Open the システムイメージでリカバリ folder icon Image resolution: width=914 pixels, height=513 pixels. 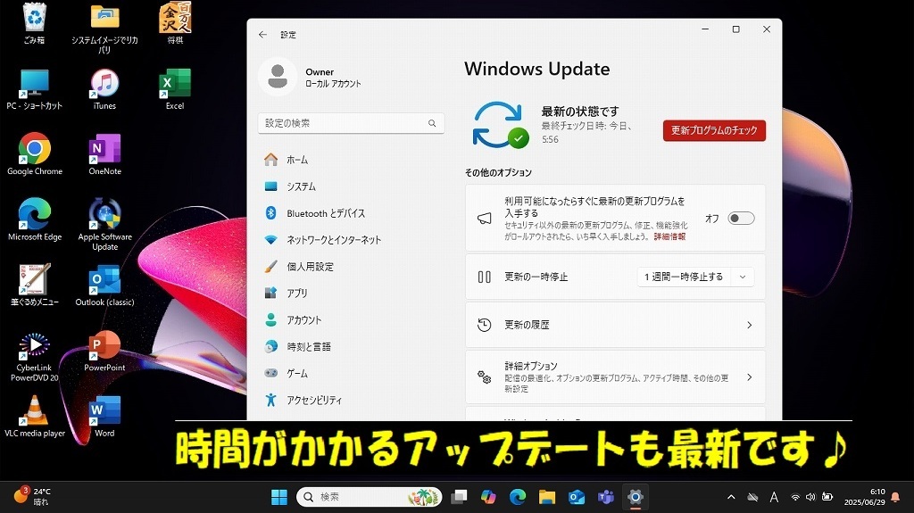(105, 28)
